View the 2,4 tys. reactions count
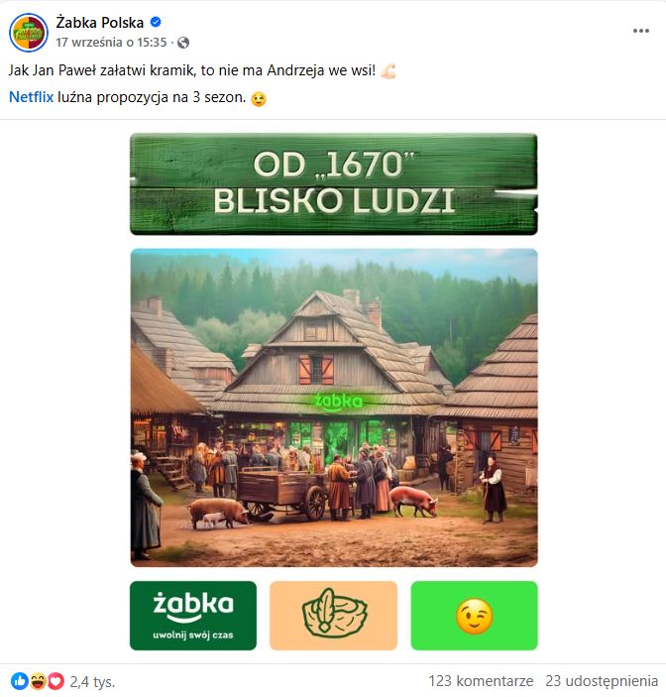Viewport: 666px width, 697px height. (92, 681)
